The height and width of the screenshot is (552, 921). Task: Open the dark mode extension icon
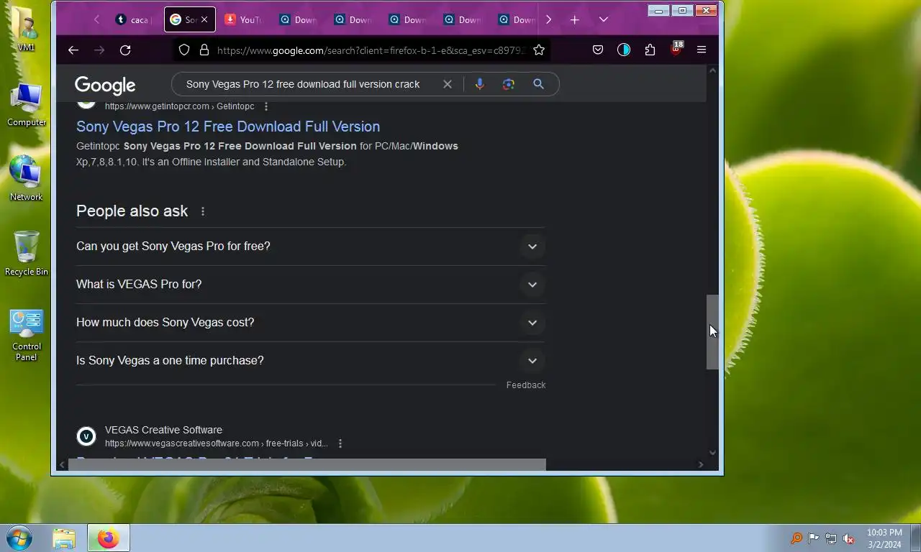tap(624, 50)
